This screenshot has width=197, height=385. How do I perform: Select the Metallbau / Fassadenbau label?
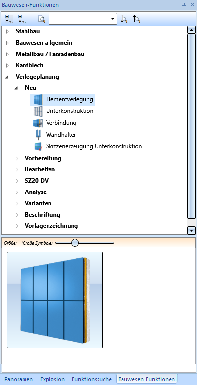click(50, 54)
